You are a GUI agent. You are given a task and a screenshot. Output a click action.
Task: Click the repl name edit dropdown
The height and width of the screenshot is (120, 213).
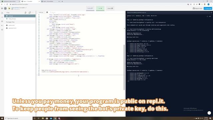26,8
